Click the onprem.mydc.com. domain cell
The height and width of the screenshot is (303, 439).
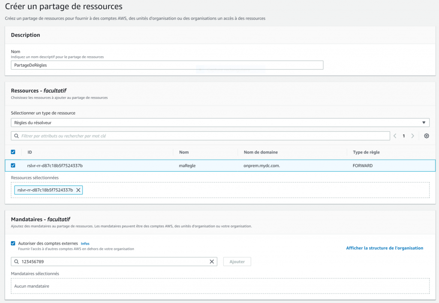pos(262,166)
